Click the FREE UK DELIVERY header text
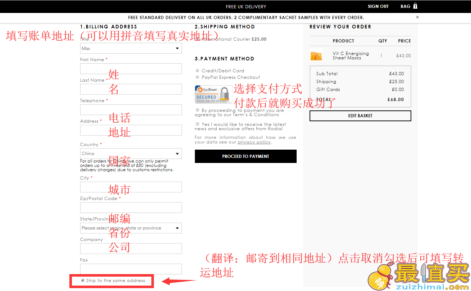Image resolution: width=471 pixels, height=291 pixels. (x=246, y=6)
